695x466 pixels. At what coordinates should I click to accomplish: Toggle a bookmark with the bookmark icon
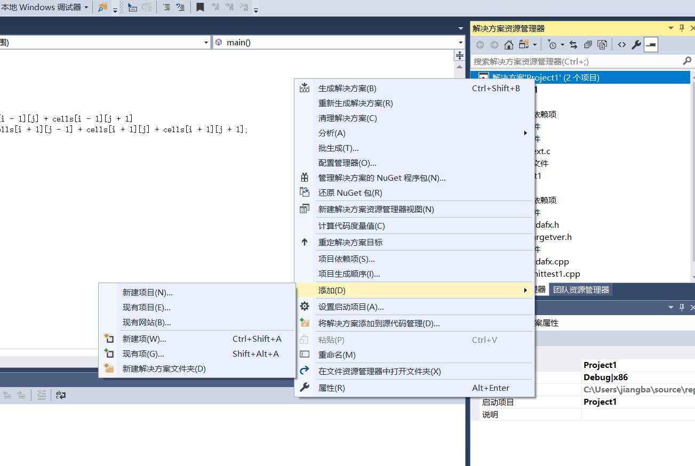click(x=200, y=7)
